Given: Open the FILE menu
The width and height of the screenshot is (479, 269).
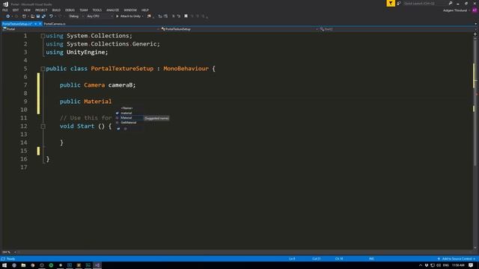Looking at the screenshot, I should pos(5,10).
